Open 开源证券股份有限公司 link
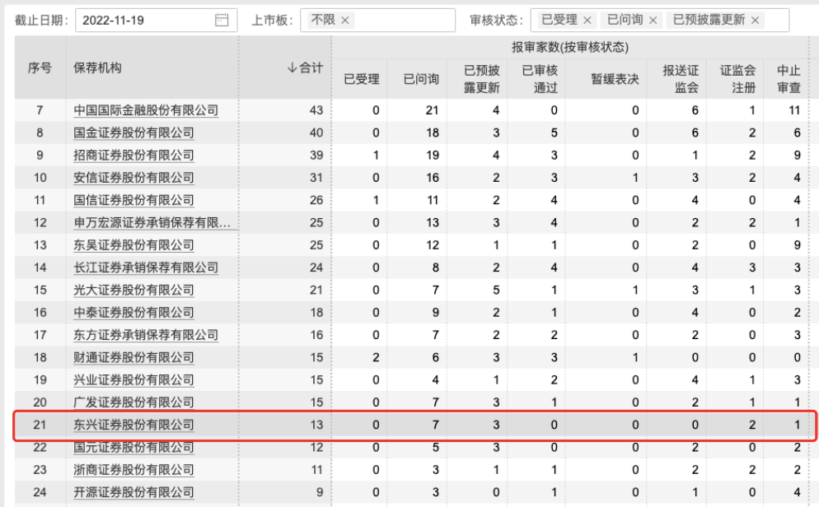 133,492
